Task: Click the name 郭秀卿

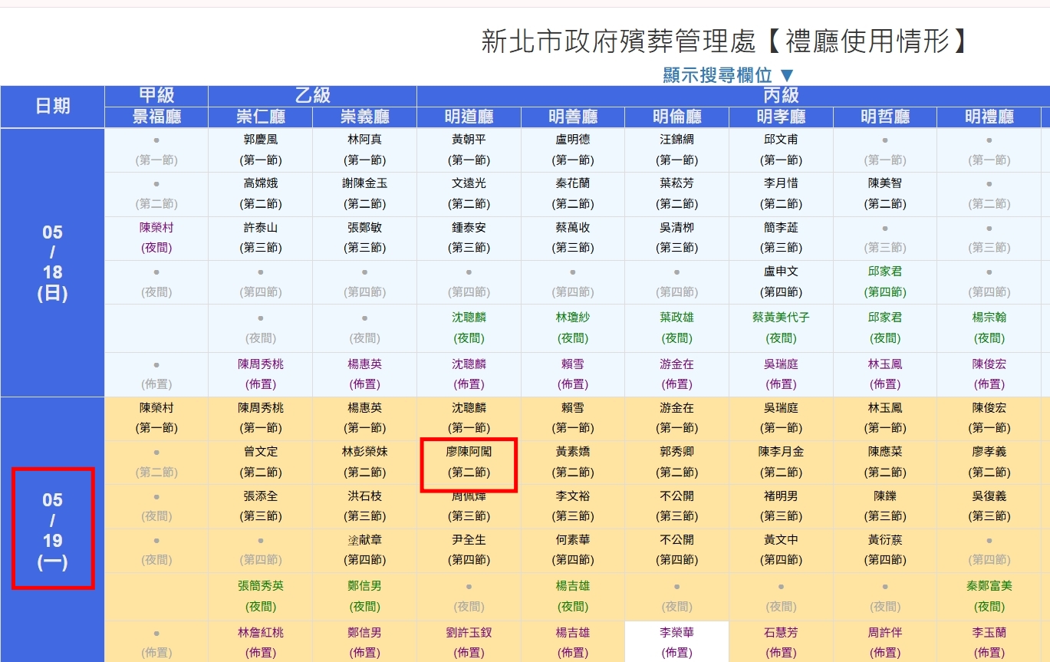Action: click(x=677, y=452)
